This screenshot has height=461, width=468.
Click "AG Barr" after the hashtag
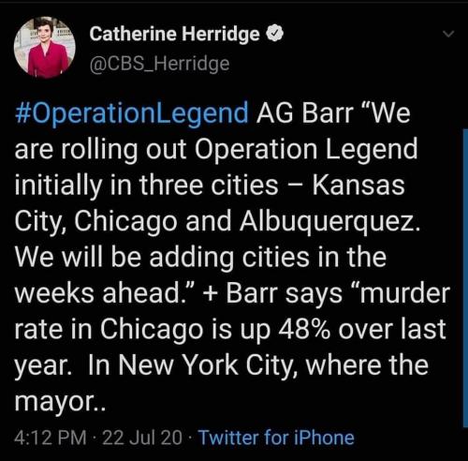point(305,113)
